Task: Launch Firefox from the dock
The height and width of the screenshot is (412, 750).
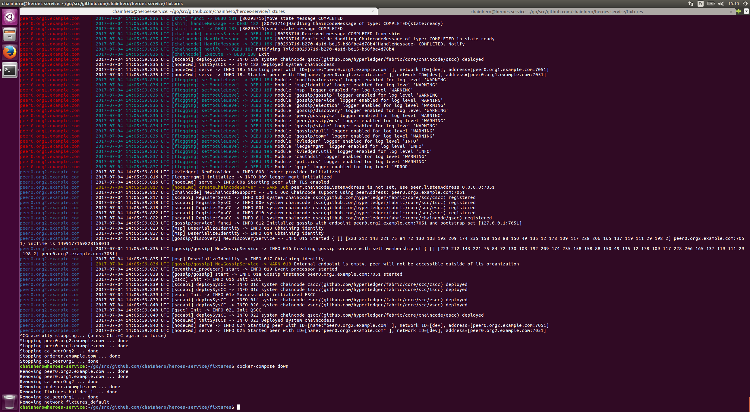Action: pyautogui.click(x=10, y=52)
